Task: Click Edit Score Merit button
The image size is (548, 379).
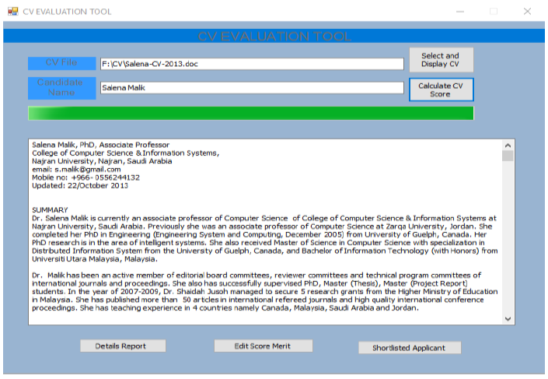Action: pos(264,346)
